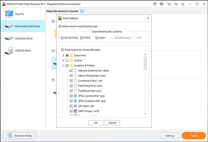Uncheck Autocad Drawing file (*.dwg) checkbox
The height and width of the screenshot is (142, 208).
click(x=71, y=70)
